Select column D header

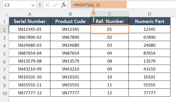[149, 14]
